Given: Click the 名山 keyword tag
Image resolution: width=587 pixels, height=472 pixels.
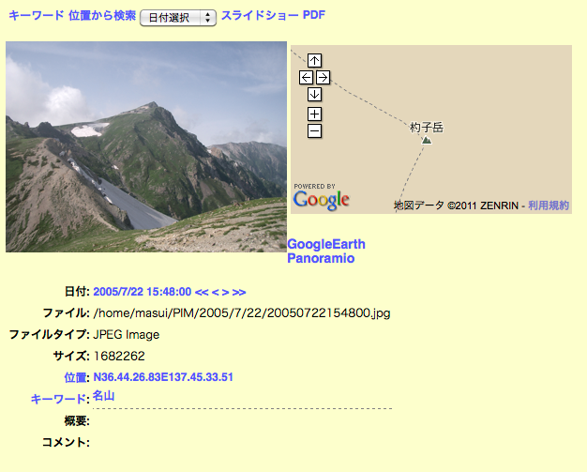Looking at the screenshot, I should 103,396.
